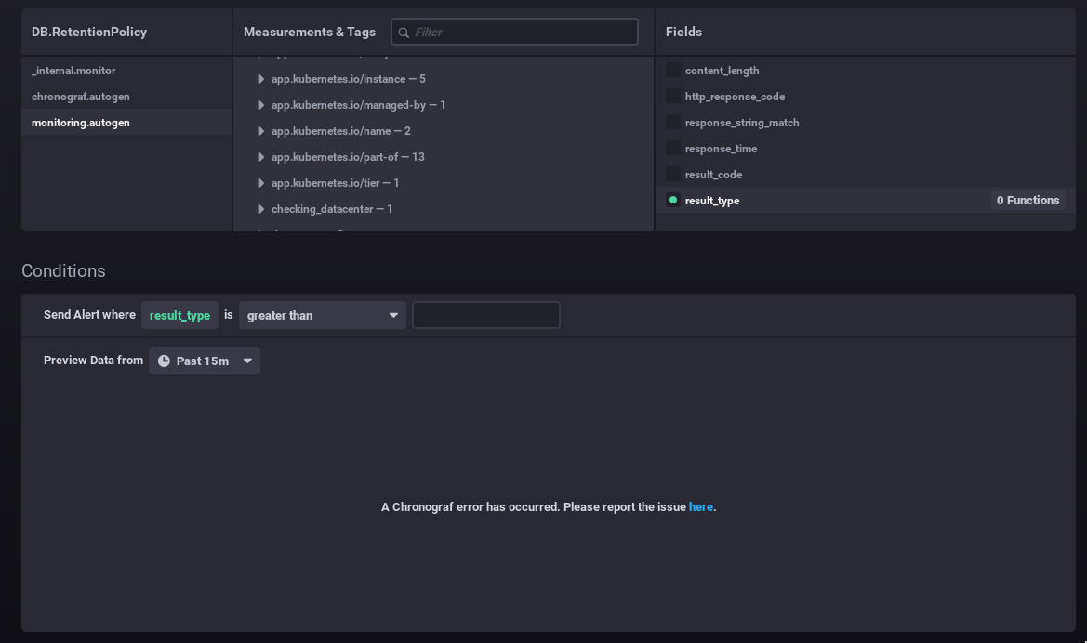The width and height of the screenshot is (1087, 643).
Task: Enable the content_length field
Action: [x=671, y=70]
